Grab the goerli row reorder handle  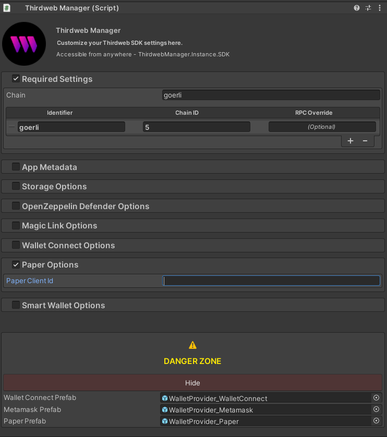pos(11,127)
